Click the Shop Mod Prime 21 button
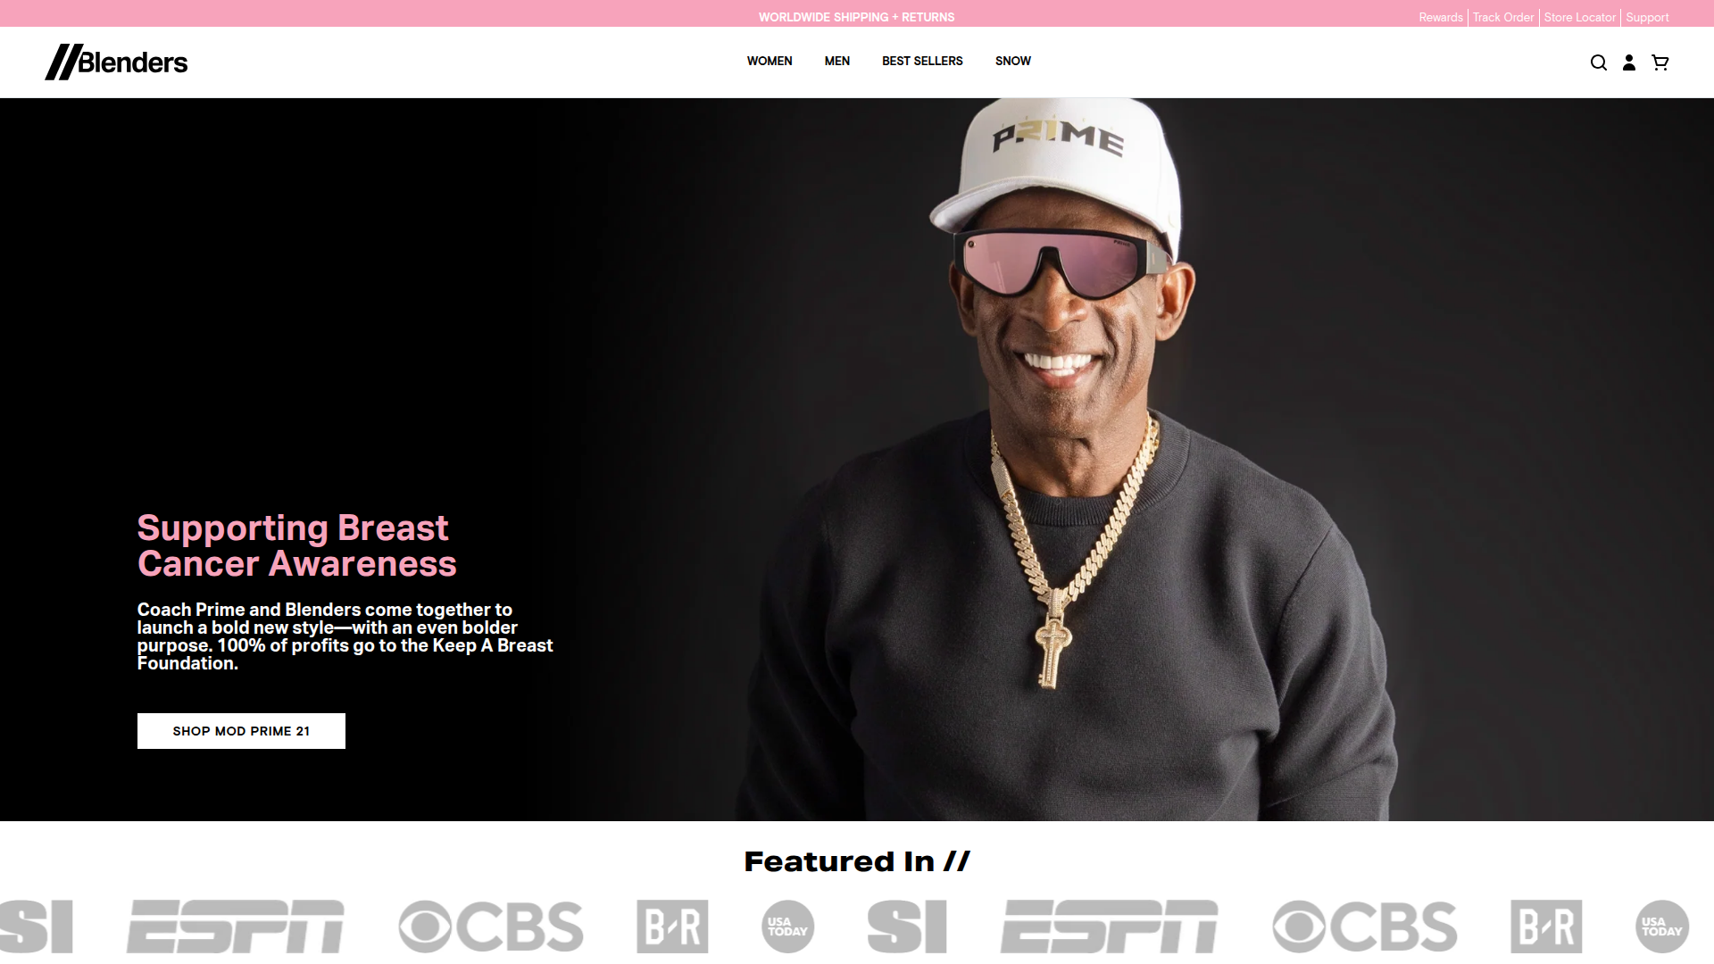 [241, 731]
